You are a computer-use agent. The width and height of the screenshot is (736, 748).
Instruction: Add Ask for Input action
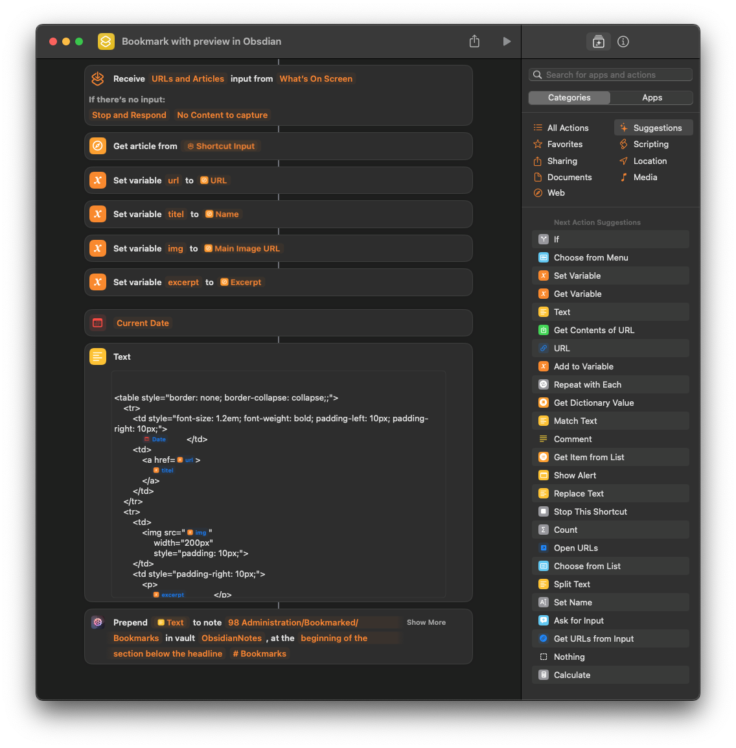point(610,620)
